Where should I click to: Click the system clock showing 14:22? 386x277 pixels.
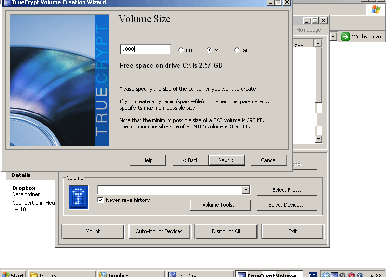pyautogui.click(x=374, y=275)
